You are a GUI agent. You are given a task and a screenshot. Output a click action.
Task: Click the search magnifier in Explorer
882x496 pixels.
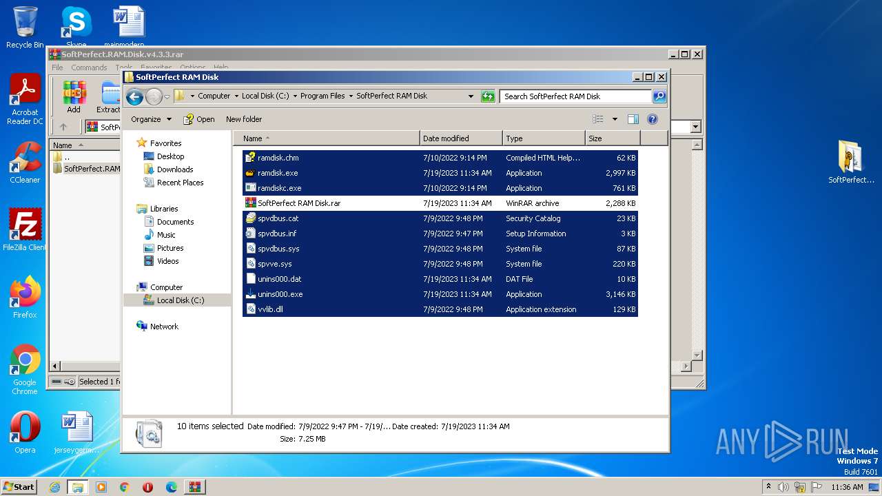[x=659, y=96]
